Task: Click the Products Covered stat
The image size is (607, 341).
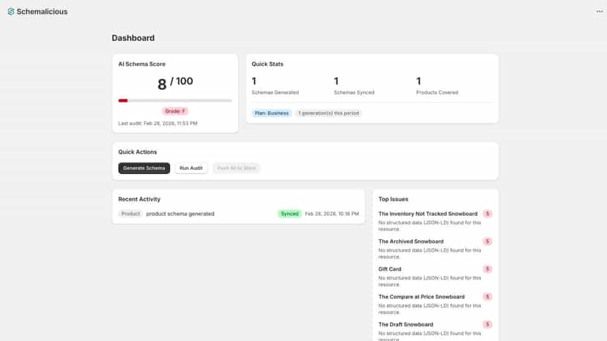Action: pyautogui.click(x=437, y=86)
